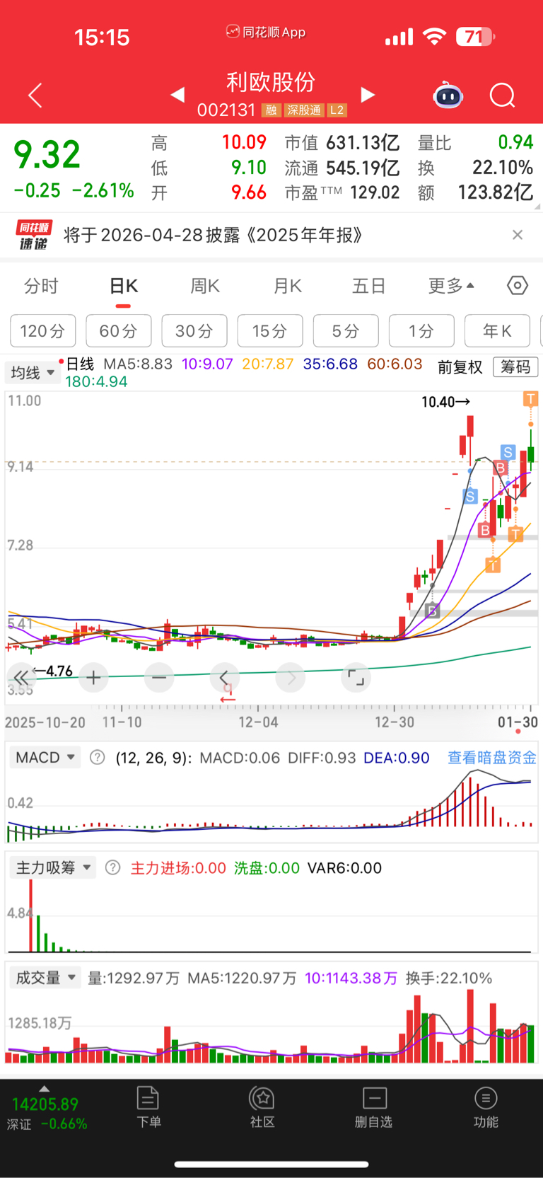Image resolution: width=543 pixels, height=1178 pixels.
Task: Select the 30分 period
Action: [x=194, y=330]
